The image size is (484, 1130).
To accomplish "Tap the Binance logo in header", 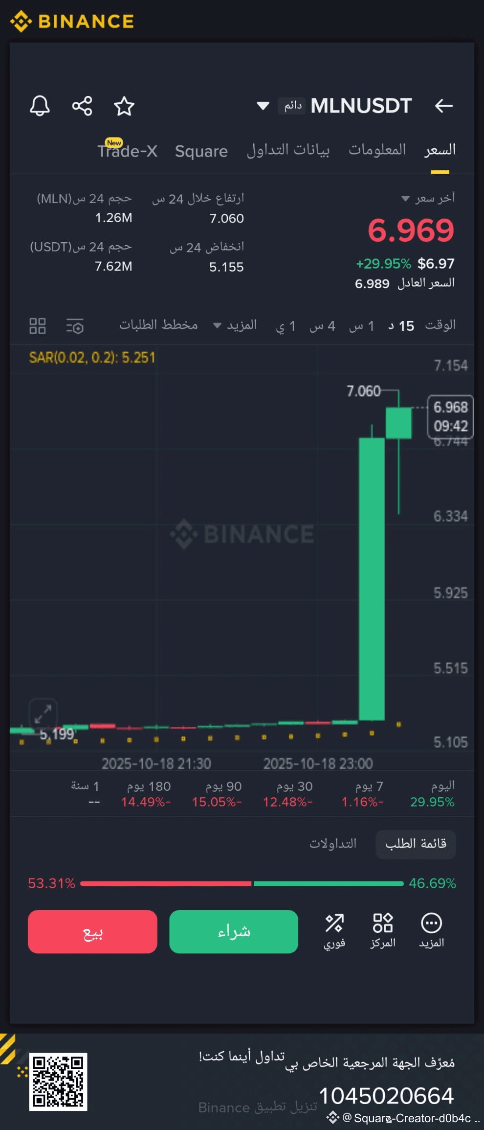I will tap(72, 22).
